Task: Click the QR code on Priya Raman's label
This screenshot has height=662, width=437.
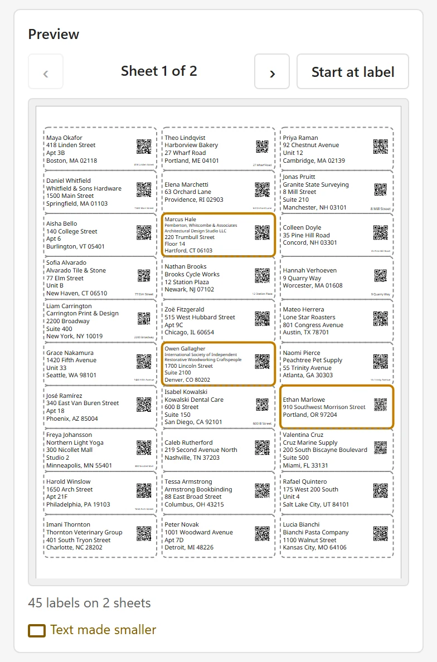Action: click(380, 147)
